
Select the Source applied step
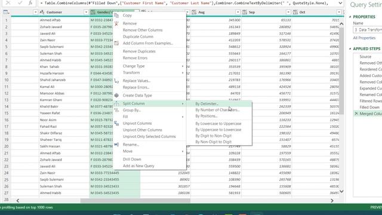pos(365,57)
